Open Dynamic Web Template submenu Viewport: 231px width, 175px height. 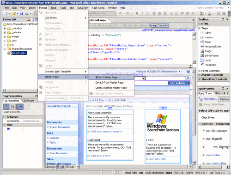(63, 72)
